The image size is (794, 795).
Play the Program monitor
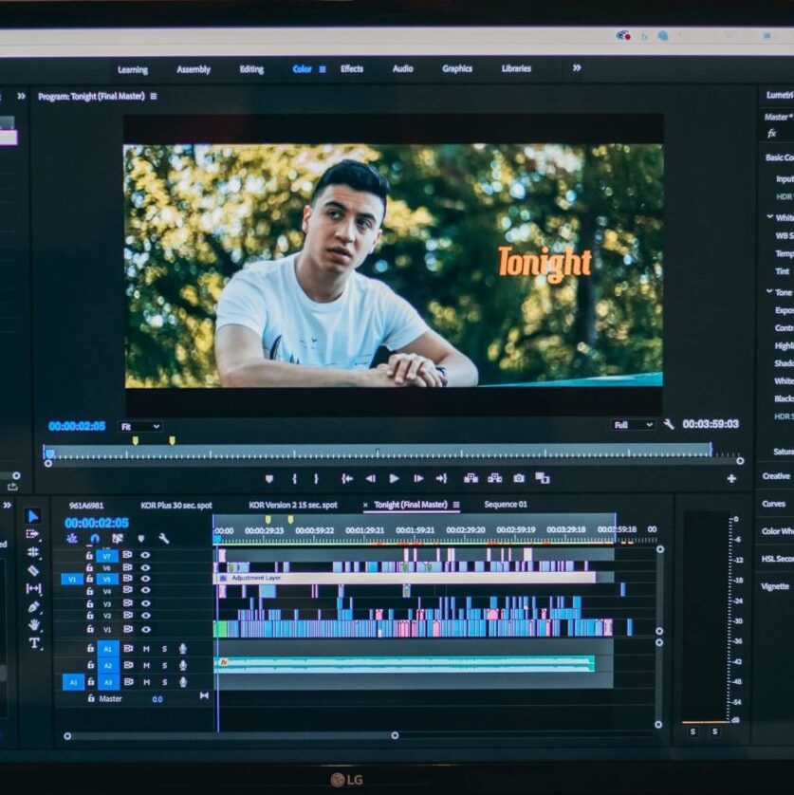point(394,479)
